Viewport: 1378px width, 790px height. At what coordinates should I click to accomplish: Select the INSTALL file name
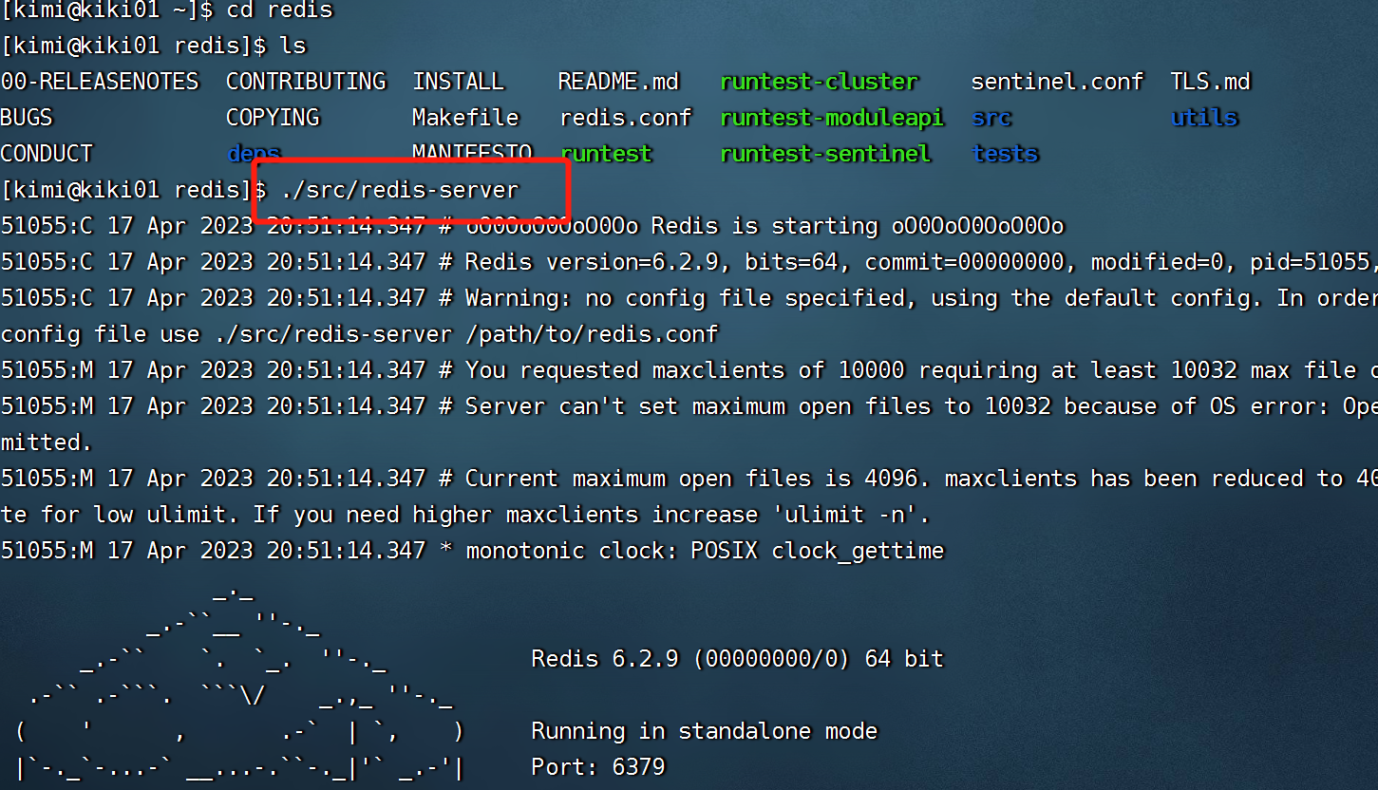458,82
